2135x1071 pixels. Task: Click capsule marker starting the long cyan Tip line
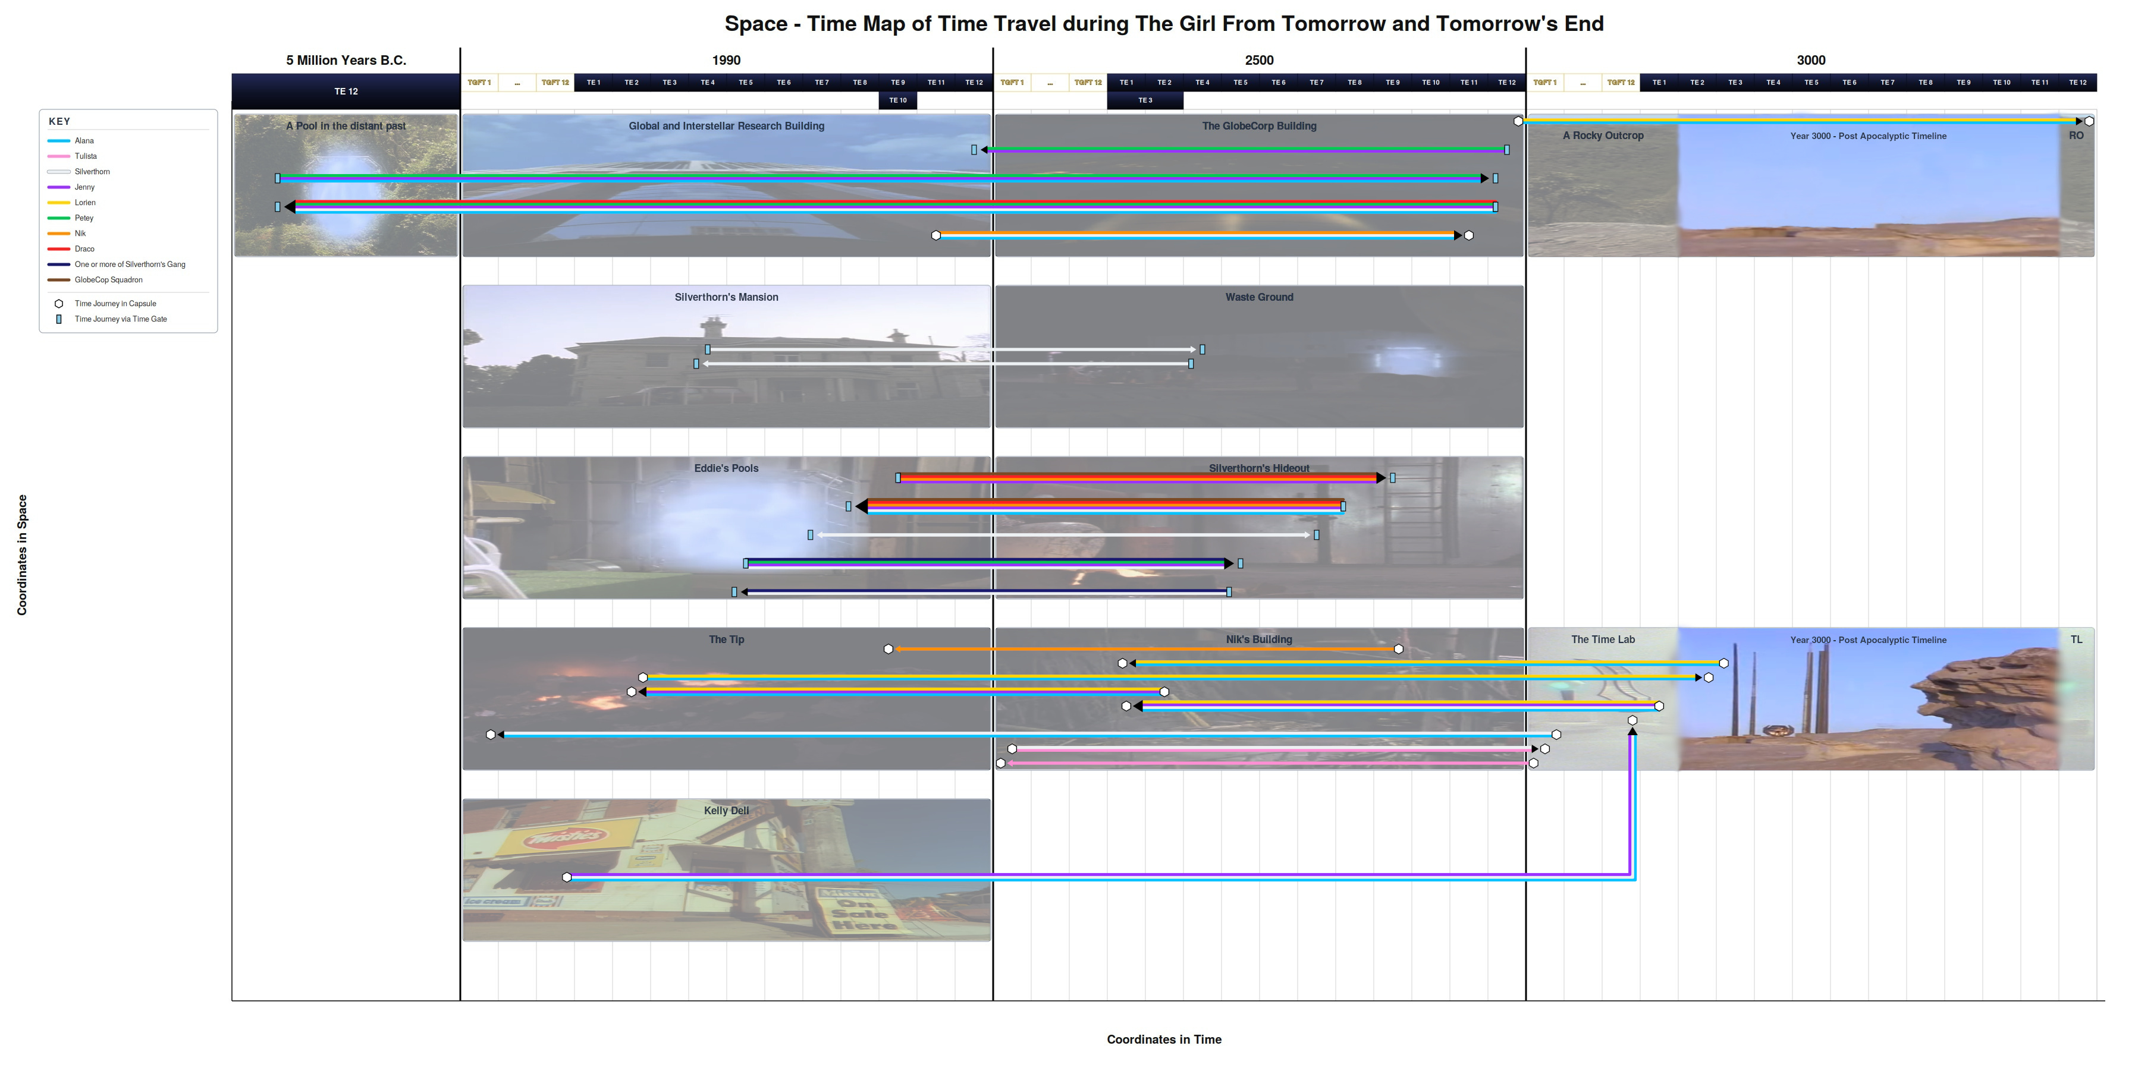[x=1556, y=735]
